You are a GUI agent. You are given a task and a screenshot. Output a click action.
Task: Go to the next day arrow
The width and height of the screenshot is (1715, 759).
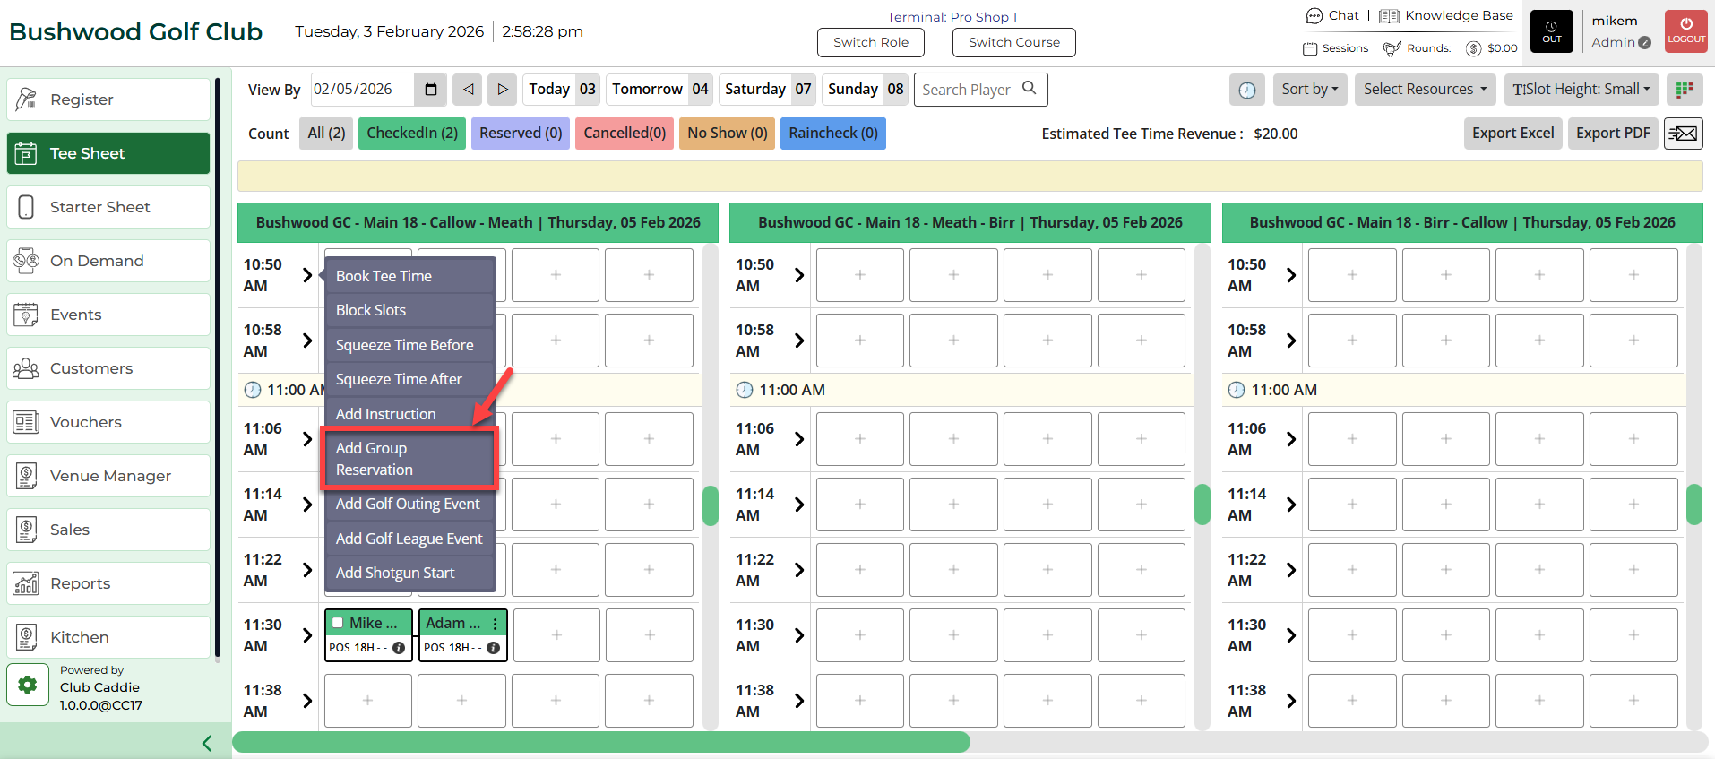502,90
